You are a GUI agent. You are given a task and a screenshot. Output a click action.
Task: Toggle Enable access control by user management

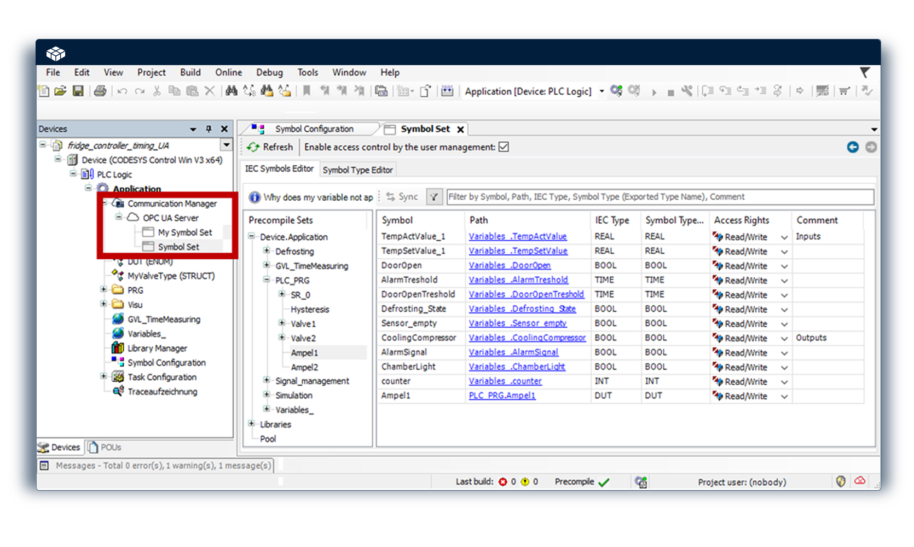tap(504, 147)
